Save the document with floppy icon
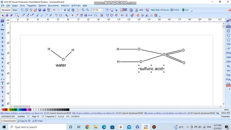The width and height of the screenshot is (231, 130). 40,10
